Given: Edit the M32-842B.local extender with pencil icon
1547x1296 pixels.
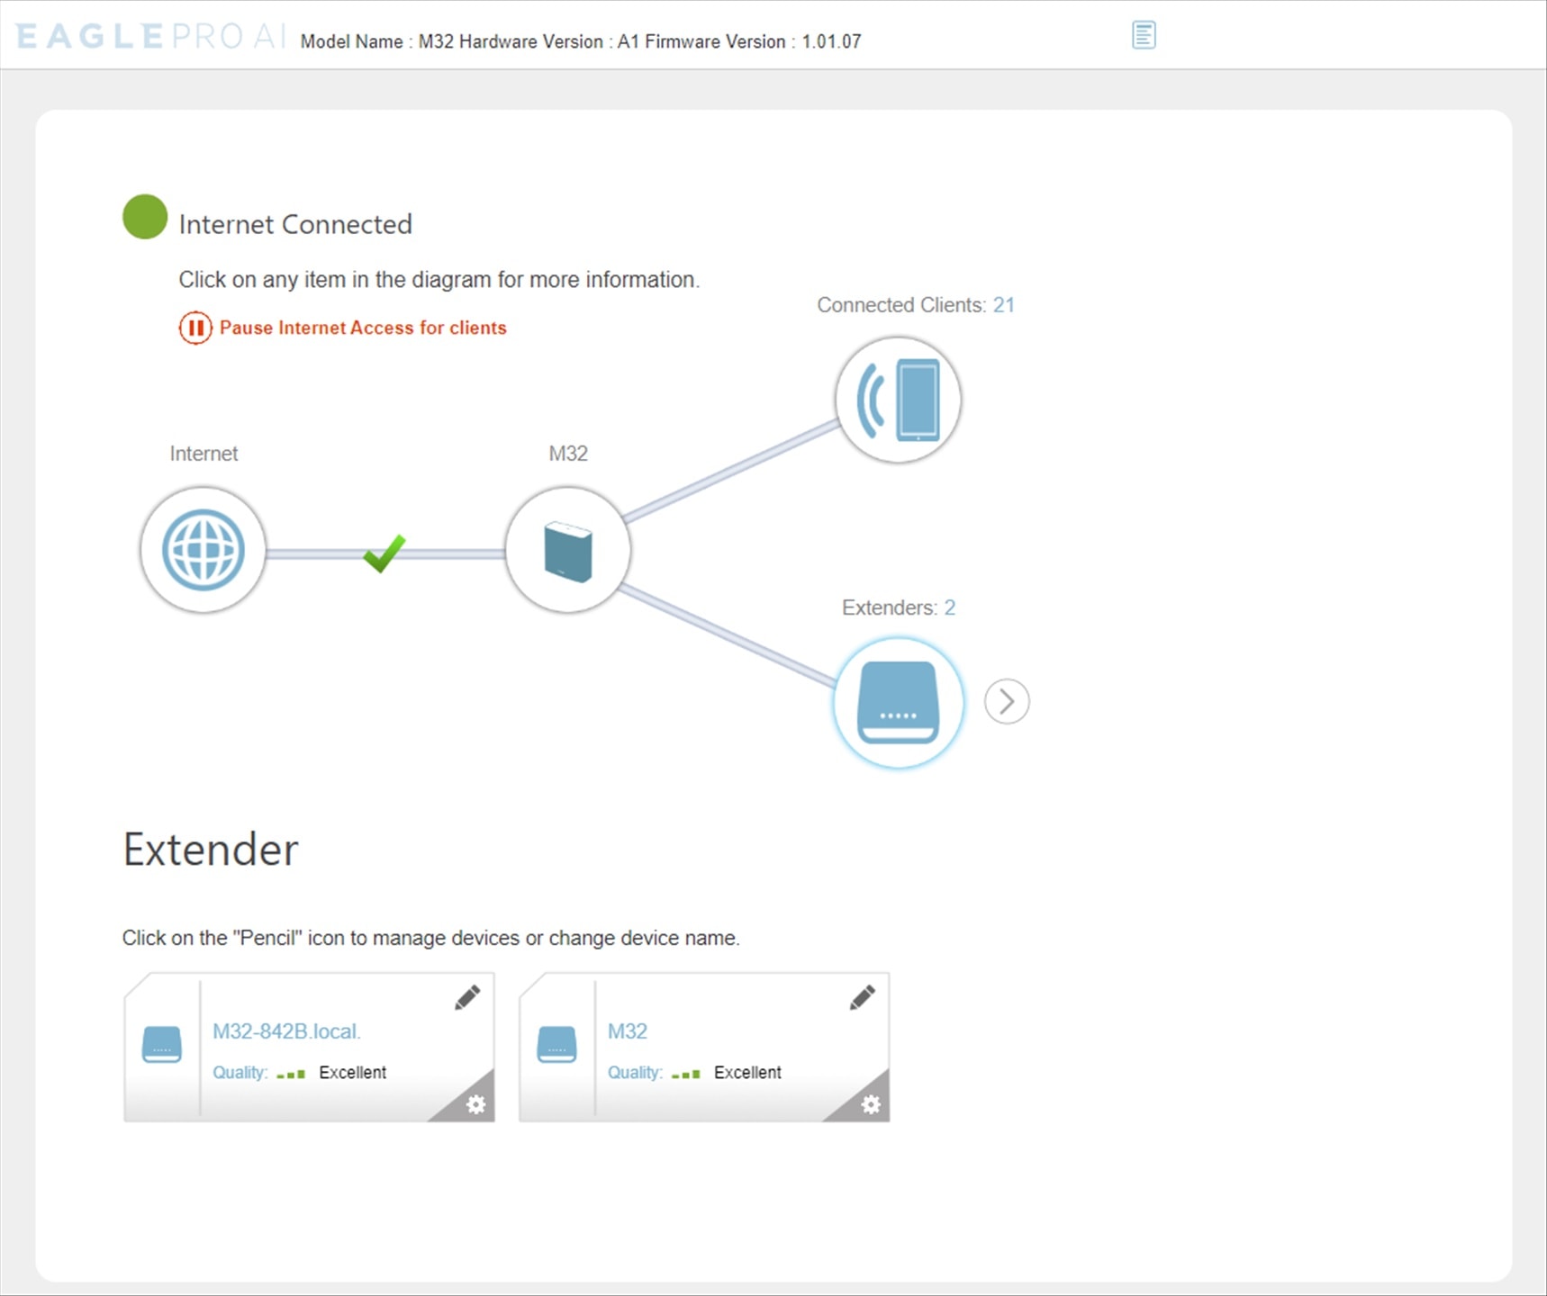Looking at the screenshot, I should pyautogui.click(x=467, y=997).
